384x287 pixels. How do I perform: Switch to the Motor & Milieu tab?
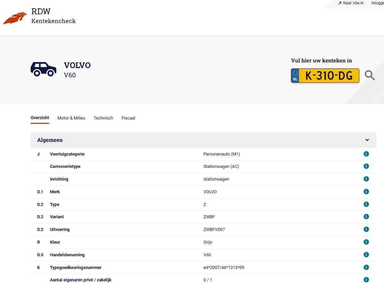pyautogui.click(x=71, y=118)
